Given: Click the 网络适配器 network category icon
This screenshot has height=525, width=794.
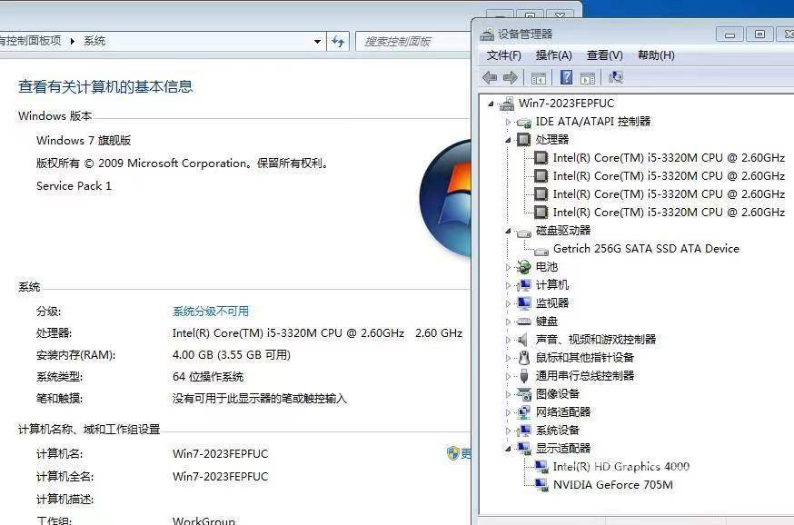Looking at the screenshot, I should (x=523, y=412).
